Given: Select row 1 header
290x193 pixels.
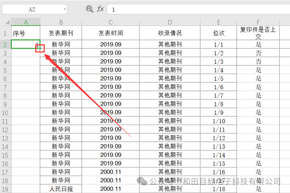Looking at the screenshot, I should 5,33.
